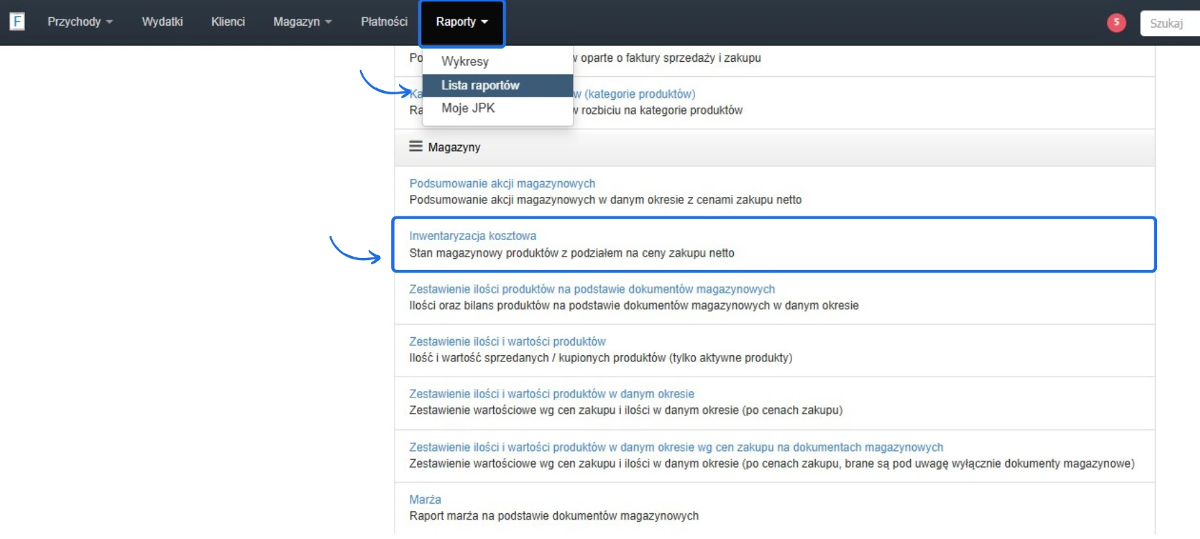Image resolution: width=1200 pixels, height=539 pixels.
Task: Open the Płatności menu item
Action: click(384, 22)
